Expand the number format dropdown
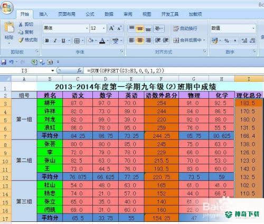Image resolution: width=264 pixels, height=224 pixels. [x=253, y=28]
